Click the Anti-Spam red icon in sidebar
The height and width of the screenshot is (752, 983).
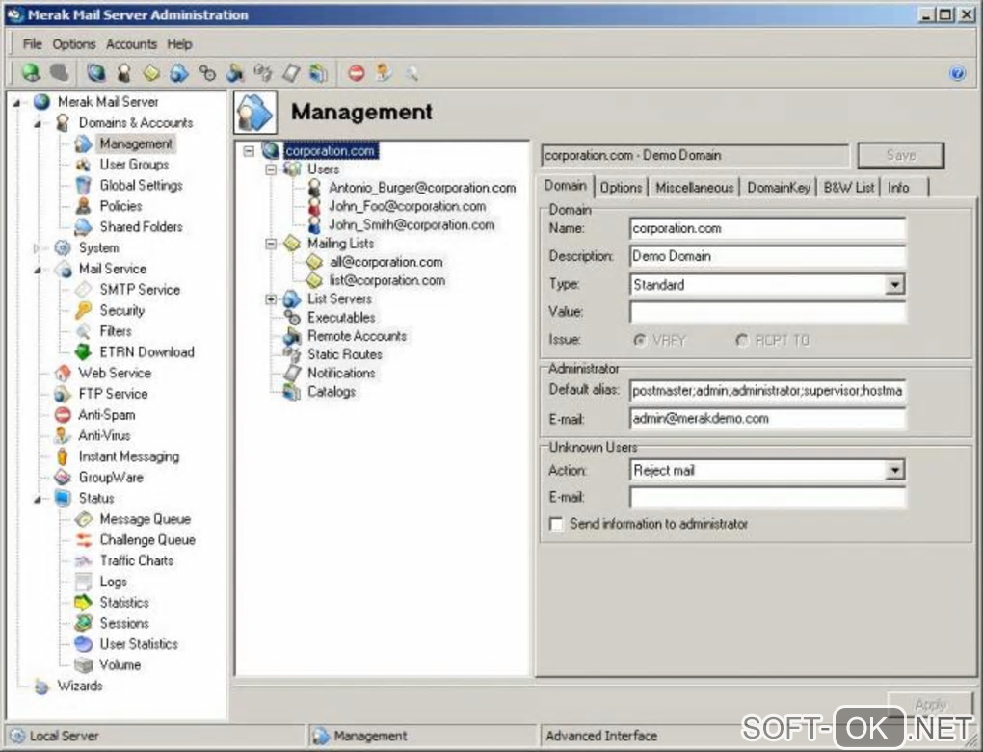[62, 414]
